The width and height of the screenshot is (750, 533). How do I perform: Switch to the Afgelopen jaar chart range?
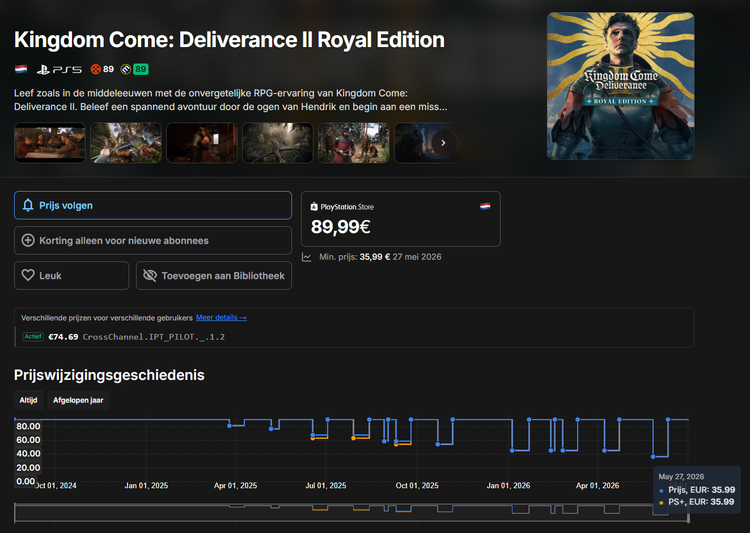(x=78, y=400)
